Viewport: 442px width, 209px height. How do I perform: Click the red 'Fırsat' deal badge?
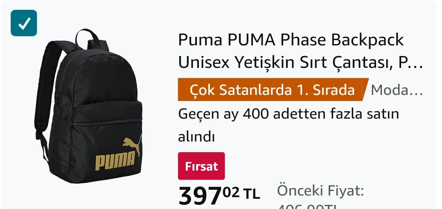coord(201,166)
